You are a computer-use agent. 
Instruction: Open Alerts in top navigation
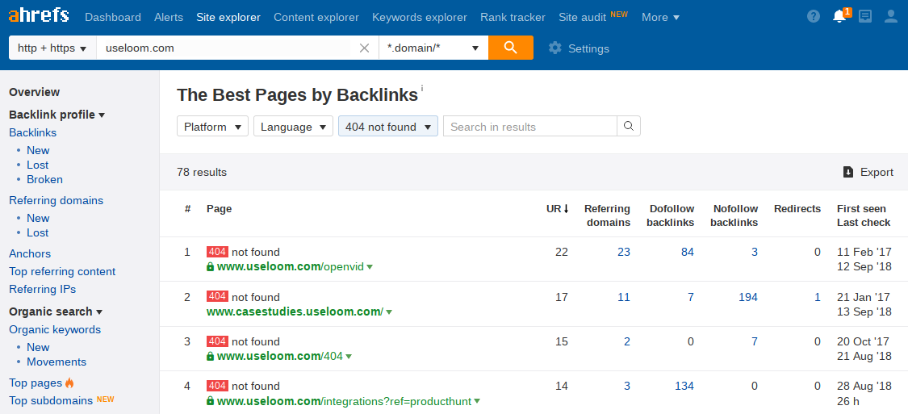pyautogui.click(x=169, y=18)
